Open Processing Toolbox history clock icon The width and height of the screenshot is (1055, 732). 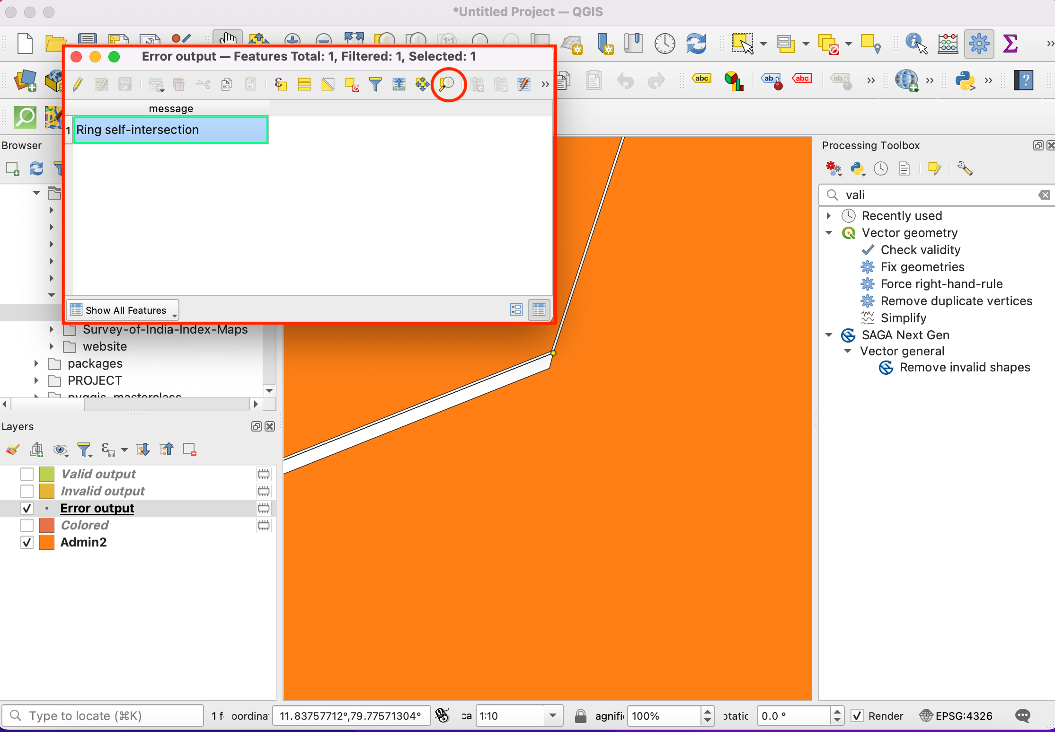pos(880,169)
